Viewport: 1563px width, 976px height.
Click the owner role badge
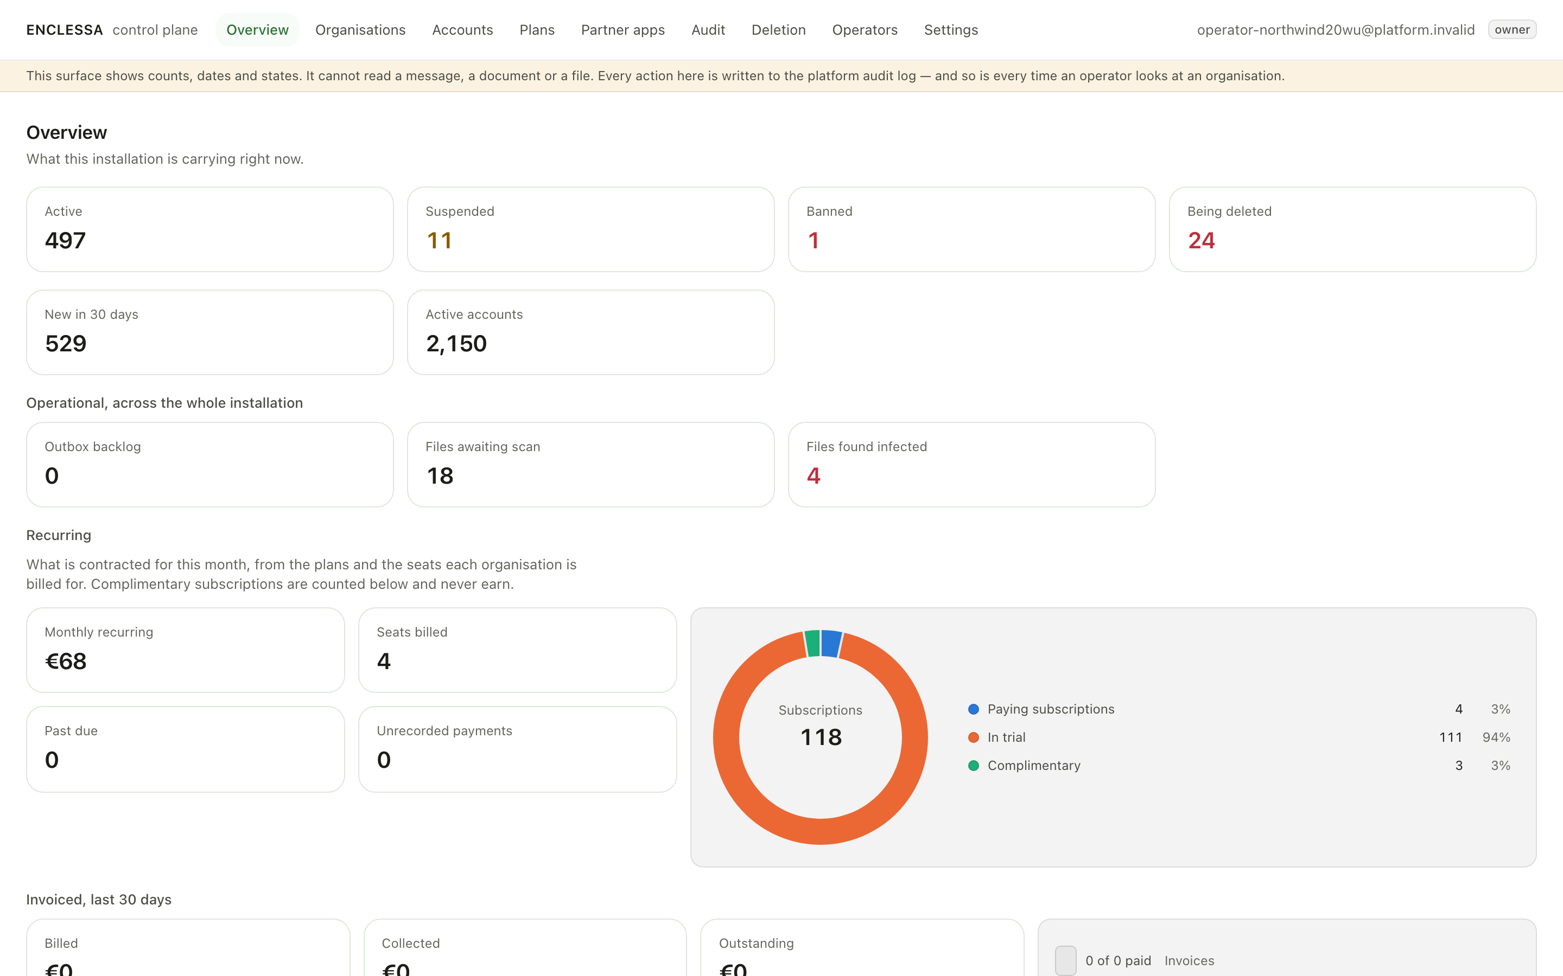tap(1512, 30)
